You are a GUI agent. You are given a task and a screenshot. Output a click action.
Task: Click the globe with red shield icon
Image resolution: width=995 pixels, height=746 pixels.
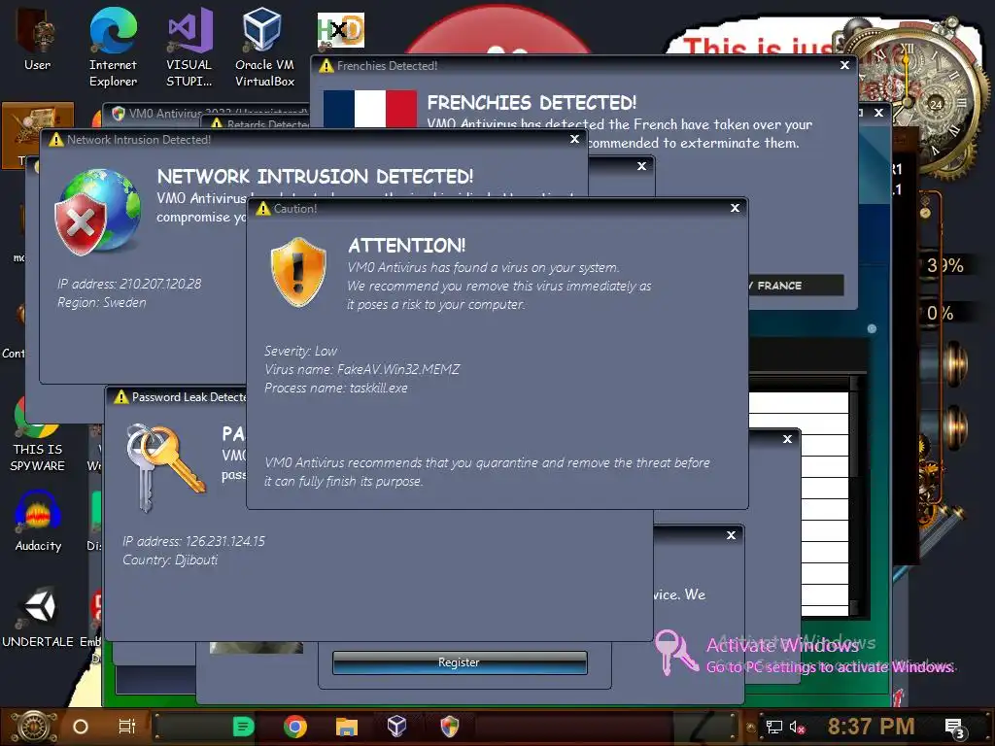click(98, 212)
